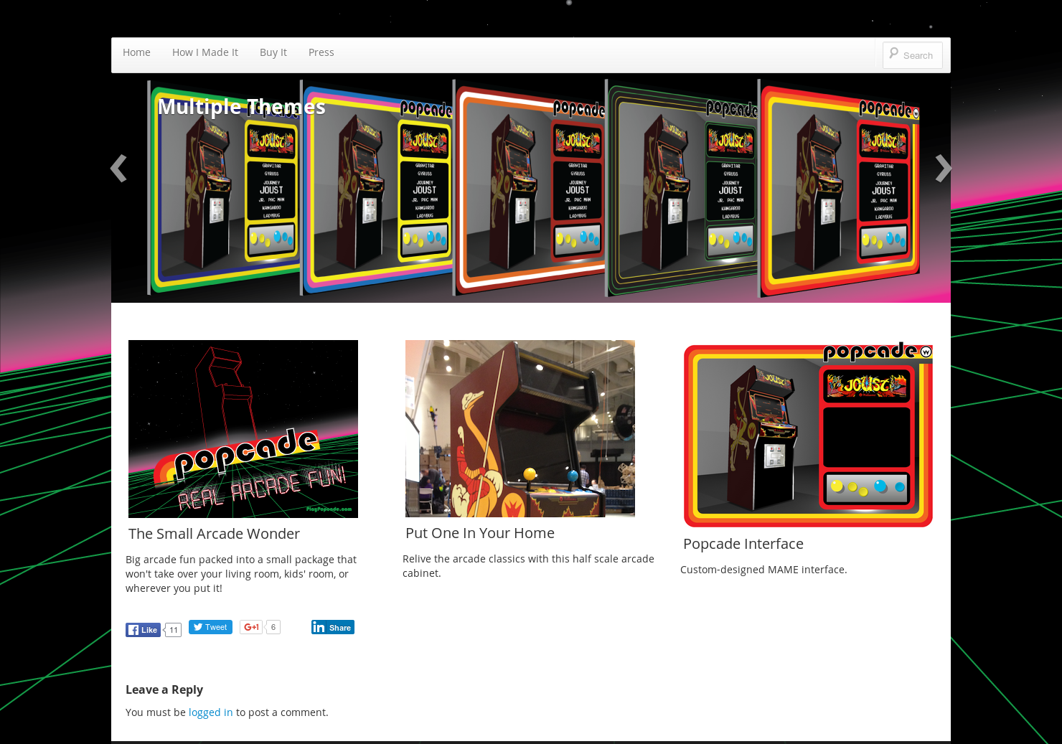Click the Custom-designed MAME interface text
The width and height of the screenshot is (1062, 744).
tap(763, 570)
